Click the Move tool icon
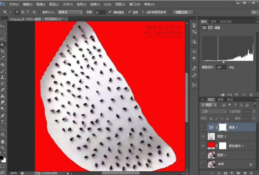The image size is (259, 175). [3, 26]
